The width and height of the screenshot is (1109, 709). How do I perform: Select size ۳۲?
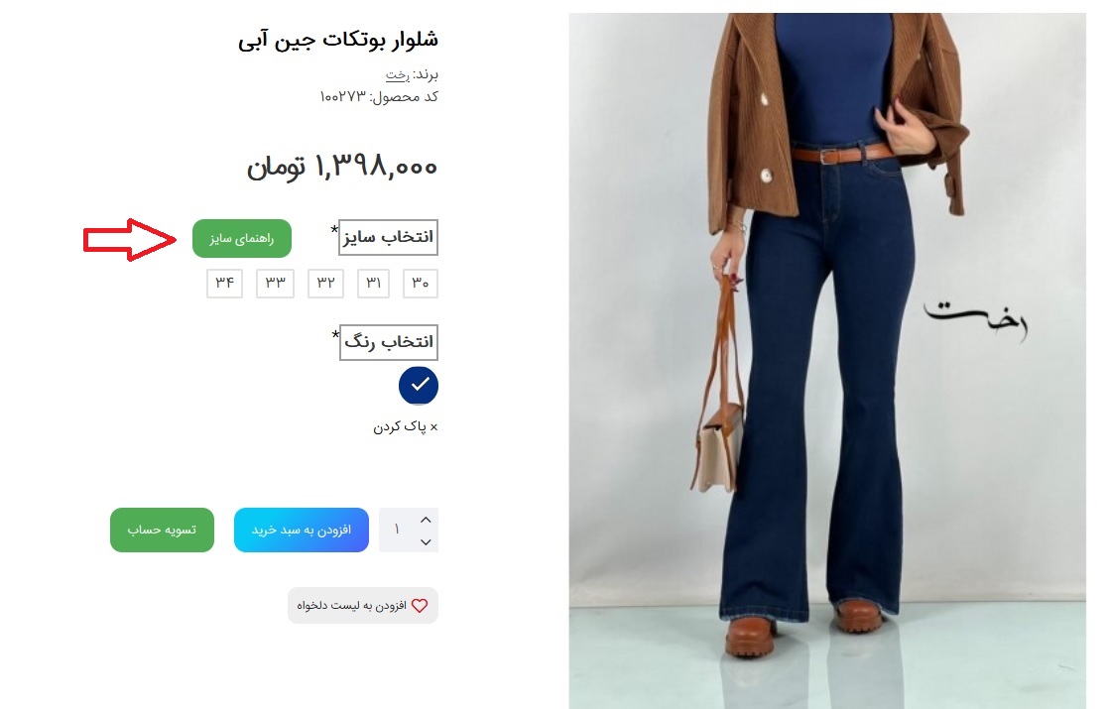coord(325,283)
